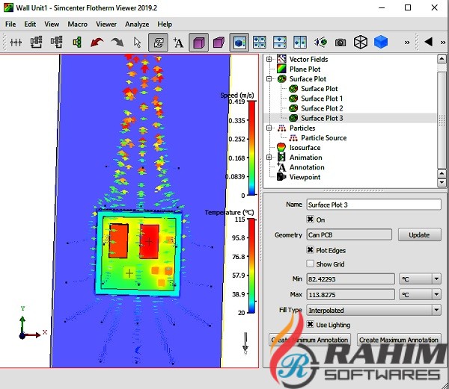Click the tree panel scroll-up arrow

click(x=442, y=59)
